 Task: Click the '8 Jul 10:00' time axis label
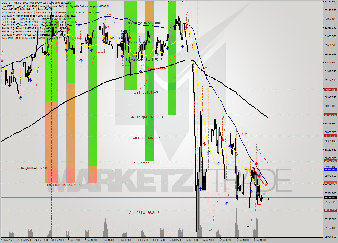[260, 240]
